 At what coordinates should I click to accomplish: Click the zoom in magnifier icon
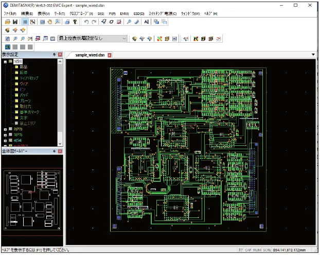[15, 39]
